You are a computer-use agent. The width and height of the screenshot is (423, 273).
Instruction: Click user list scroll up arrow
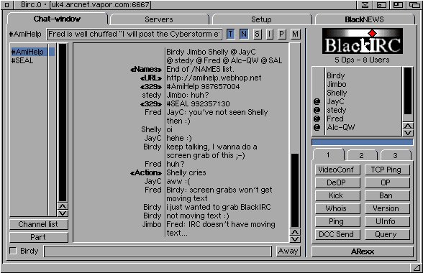408,126
